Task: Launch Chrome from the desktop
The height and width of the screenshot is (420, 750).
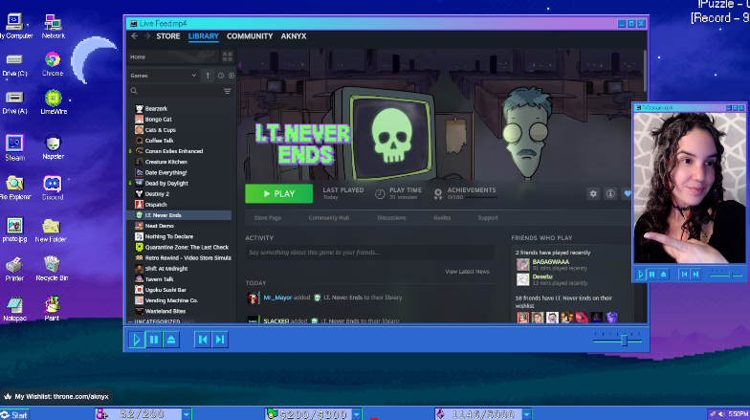Action: [x=53, y=64]
